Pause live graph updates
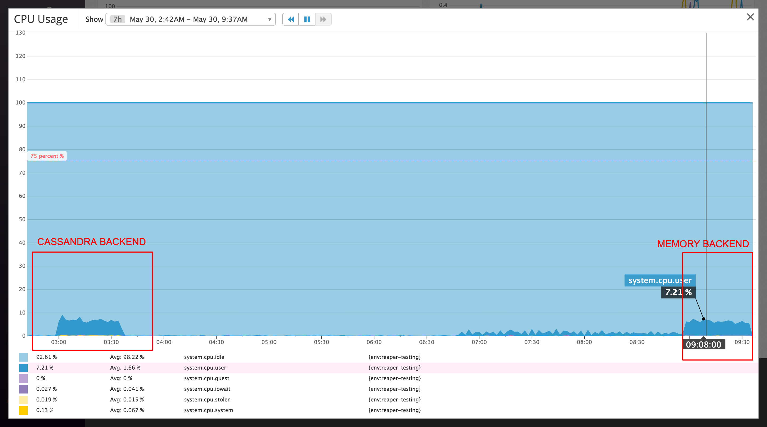767x427 pixels. click(x=307, y=19)
